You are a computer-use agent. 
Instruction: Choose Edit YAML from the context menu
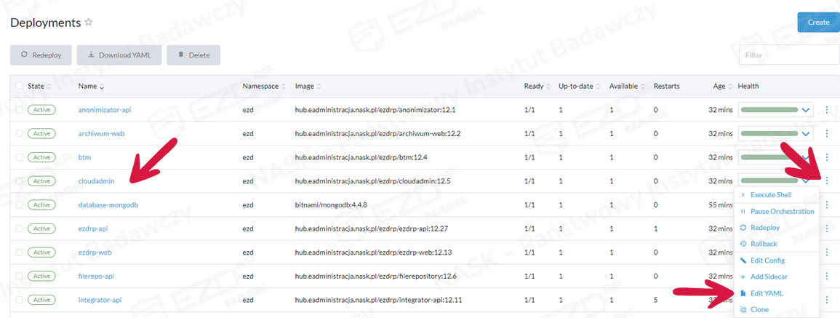(x=767, y=293)
